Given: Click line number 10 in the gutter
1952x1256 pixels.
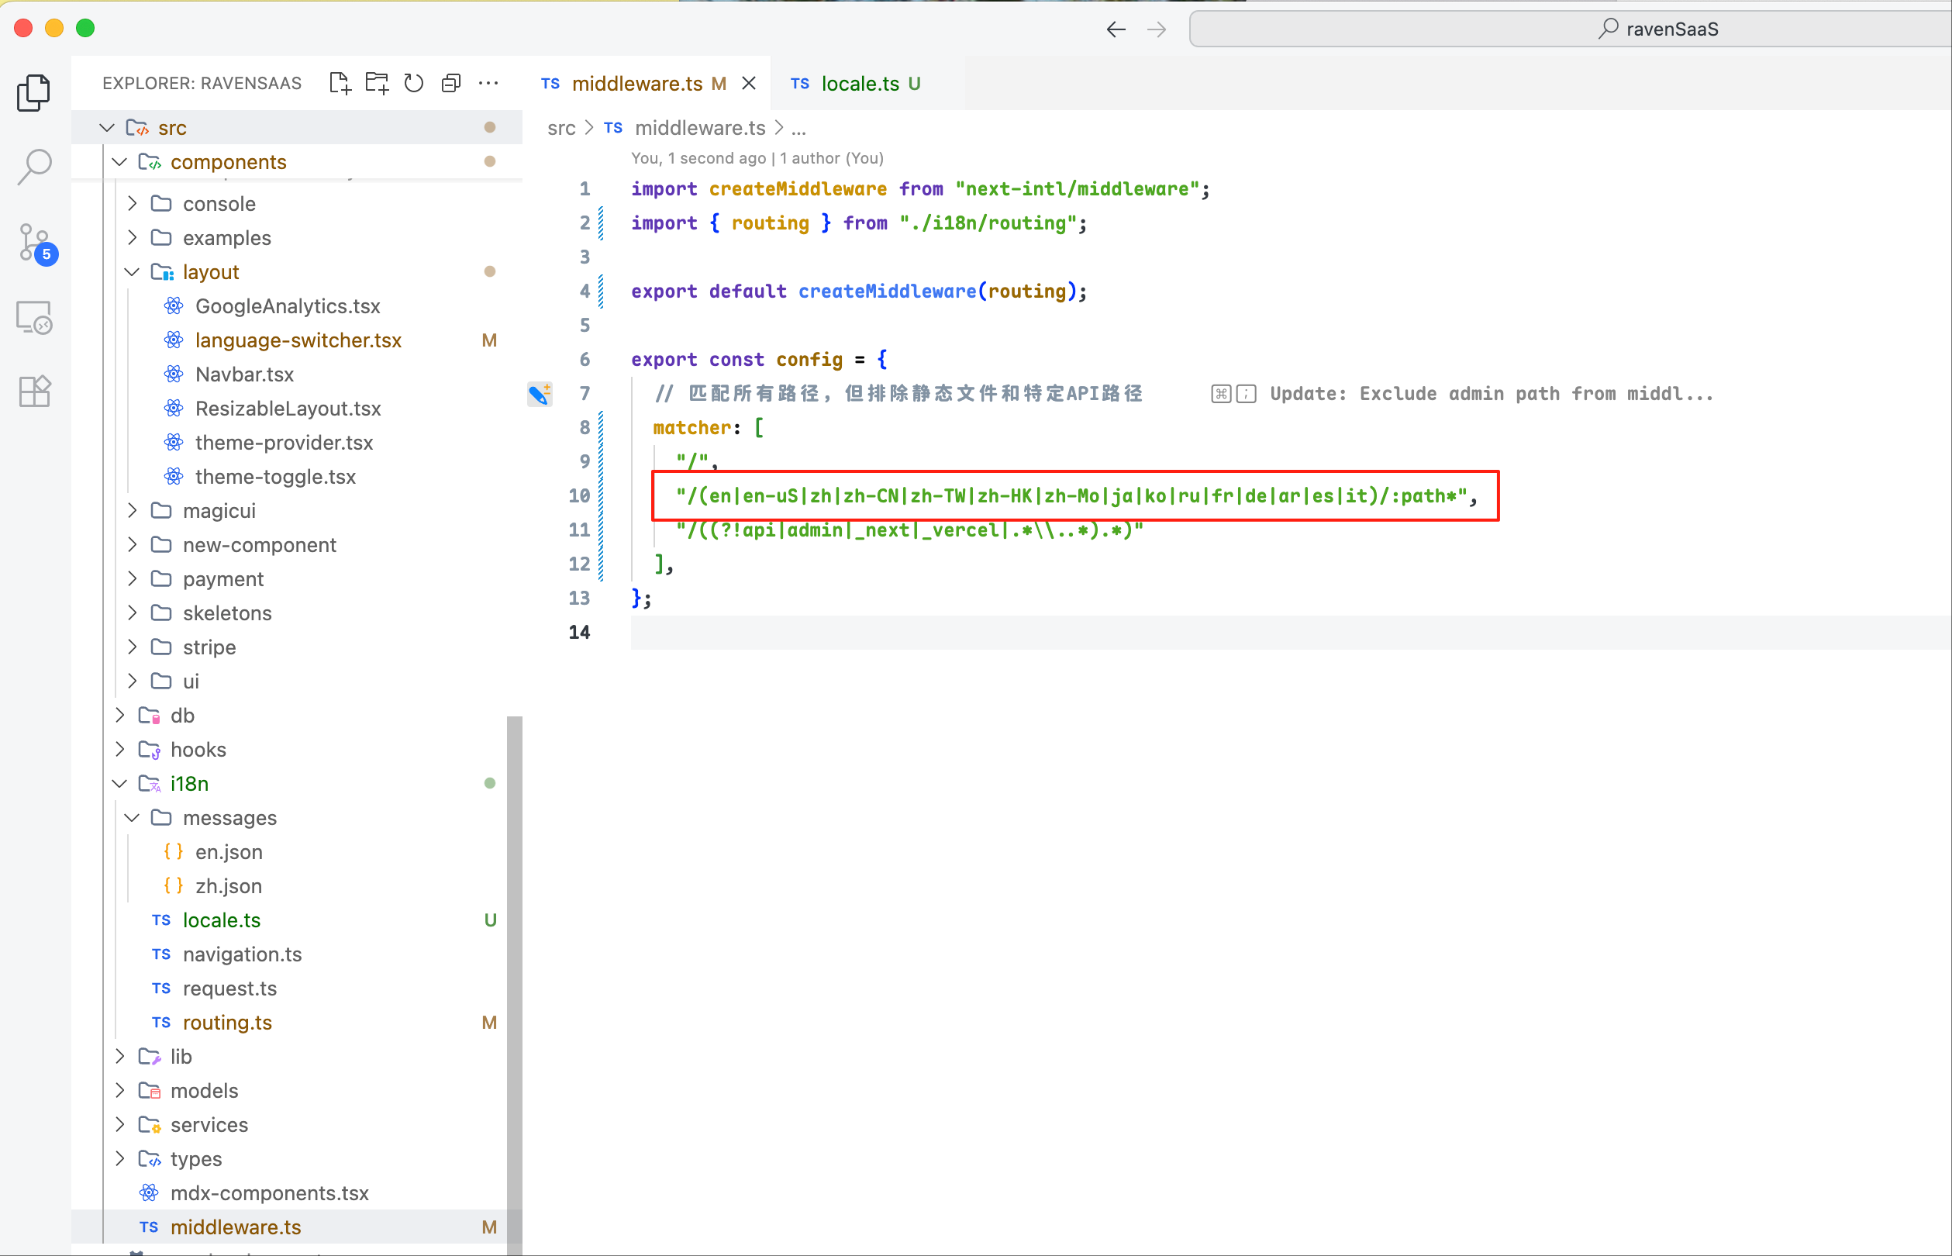Looking at the screenshot, I should pyautogui.click(x=579, y=496).
